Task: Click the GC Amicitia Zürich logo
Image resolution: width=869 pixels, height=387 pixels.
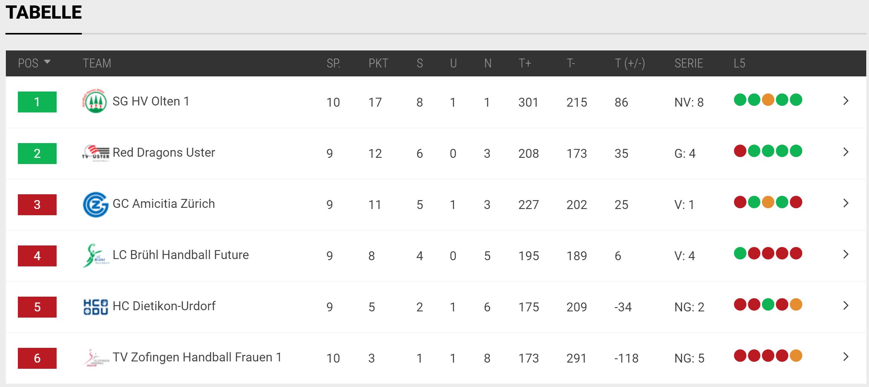Action: tap(95, 204)
